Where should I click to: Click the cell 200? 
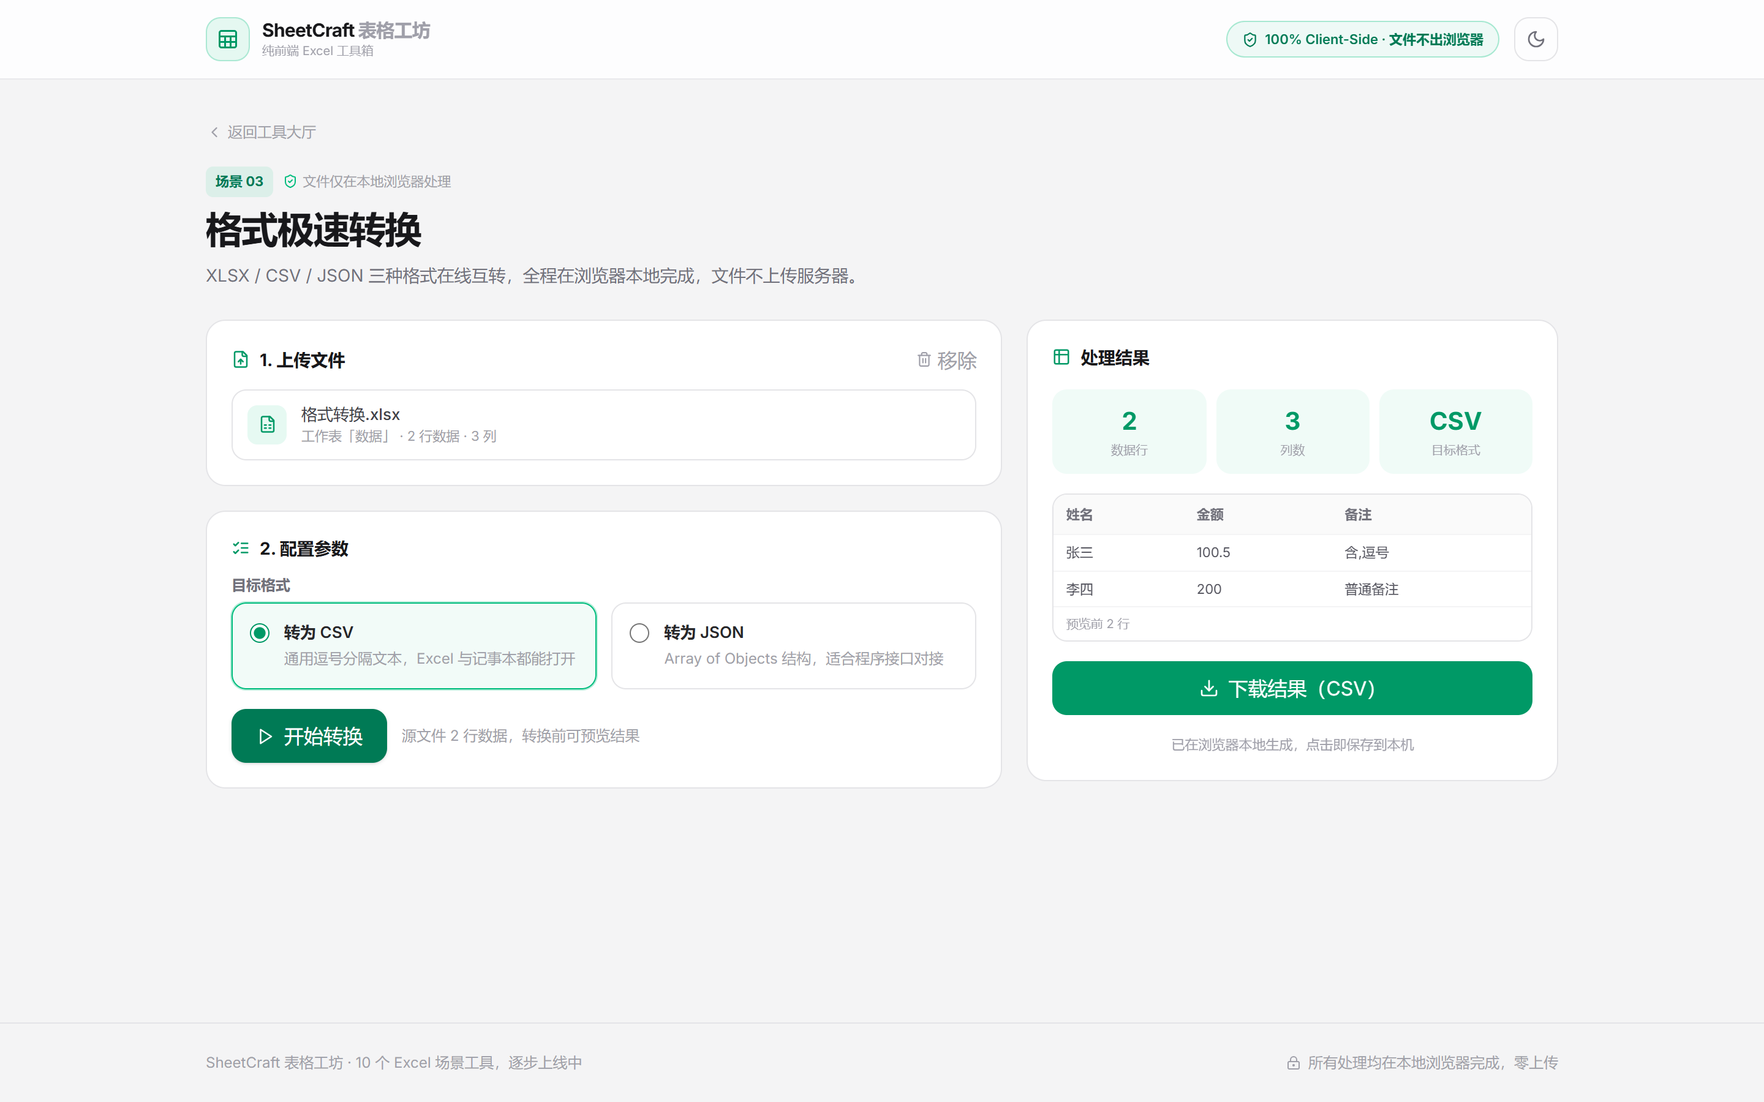(1208, 589)
